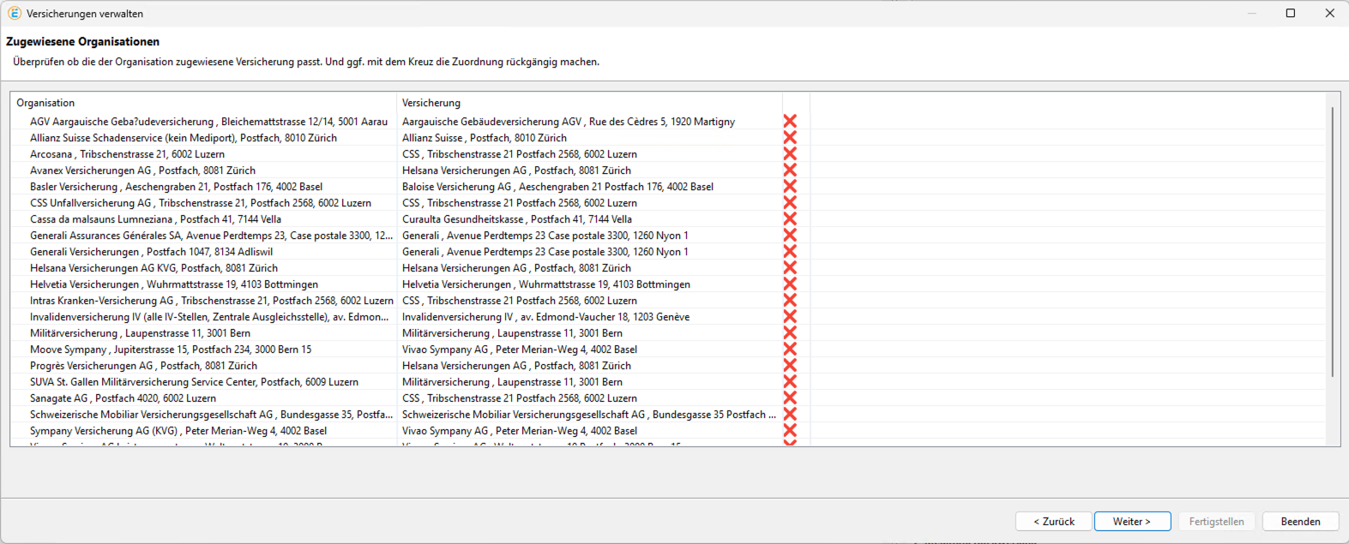Image resolution: width=1349 pixels, height=544 pixels.
Task: Go back with the Zurück button
Action: tap(1054, 521)
